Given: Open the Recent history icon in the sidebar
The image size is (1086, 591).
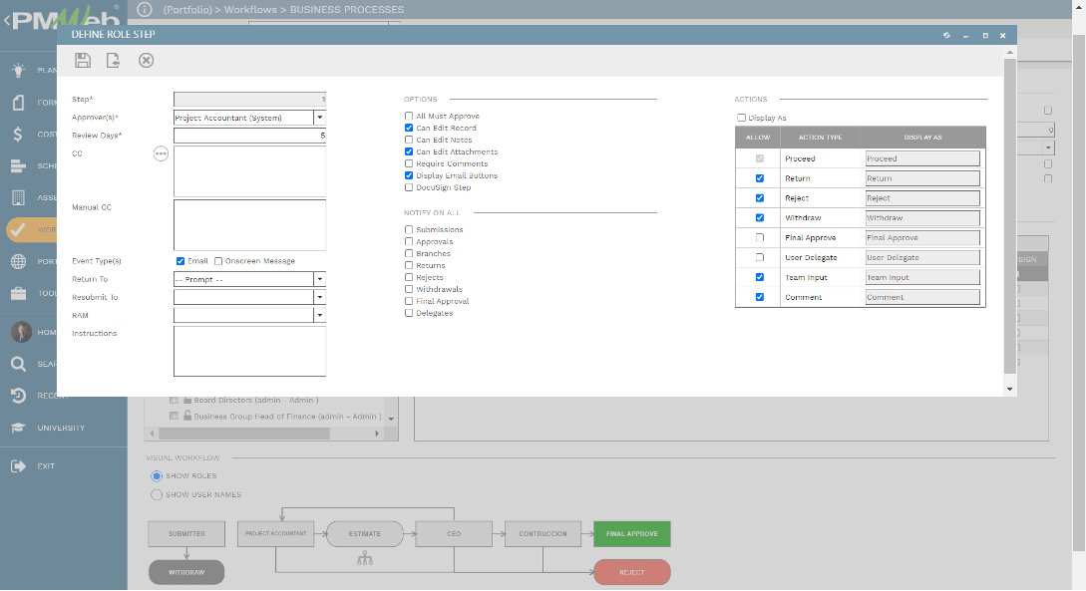Looking at the screenshot, I should click(19, 396).
